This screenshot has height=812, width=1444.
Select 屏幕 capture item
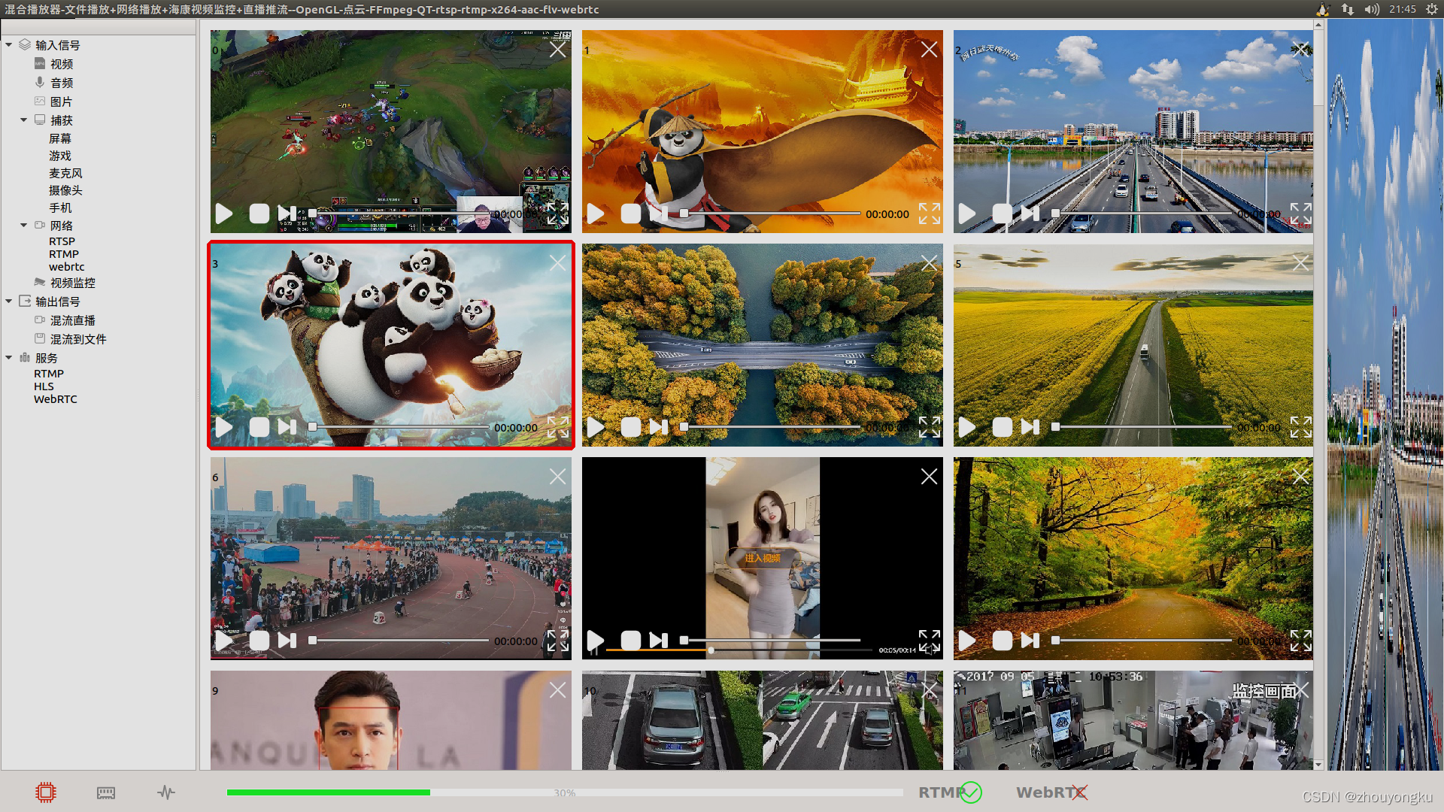tap(60, 138)
